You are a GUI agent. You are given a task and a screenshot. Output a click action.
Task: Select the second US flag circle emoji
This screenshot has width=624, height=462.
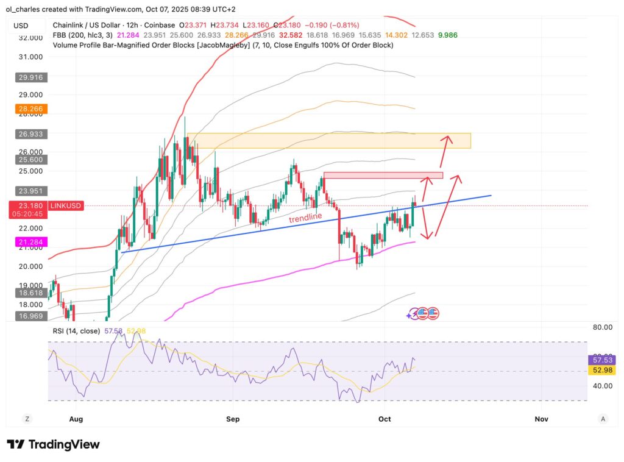coord(433,313)
